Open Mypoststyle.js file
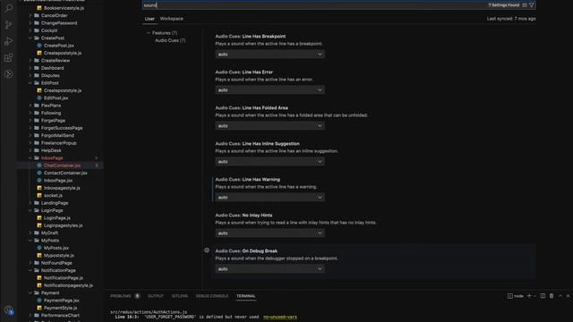This screenshot has width=573, height=322. point(59,256)
